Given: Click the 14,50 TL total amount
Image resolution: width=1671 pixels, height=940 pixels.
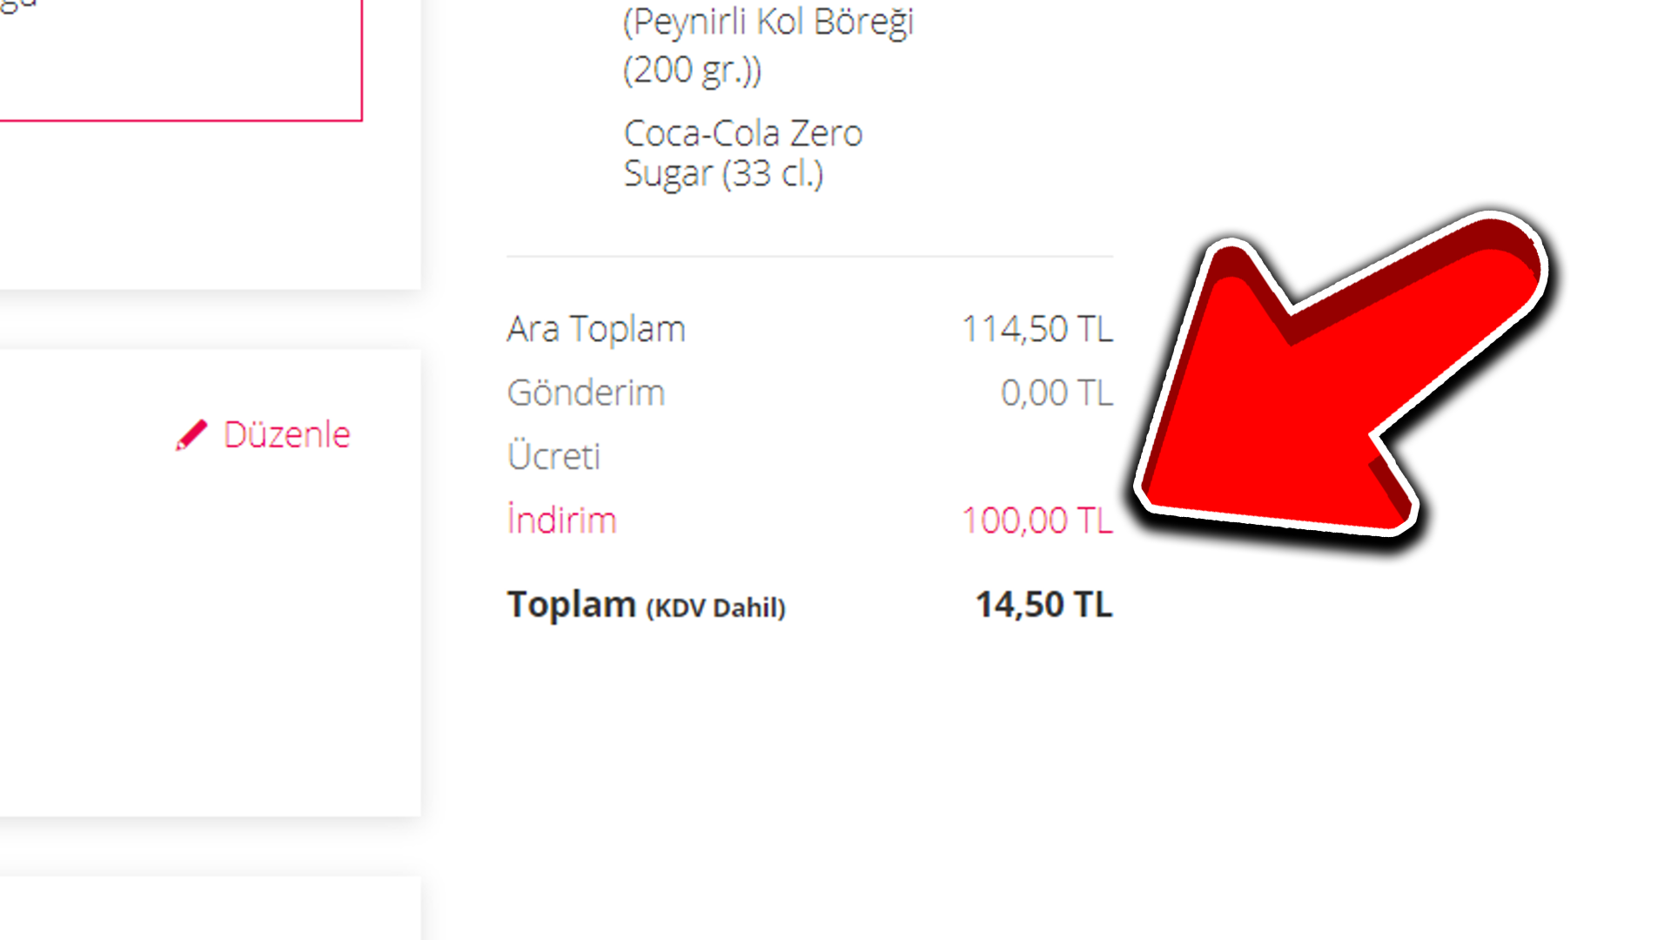Looking at the screenshot, I should pyautogui.click(x=1044, y=605).
